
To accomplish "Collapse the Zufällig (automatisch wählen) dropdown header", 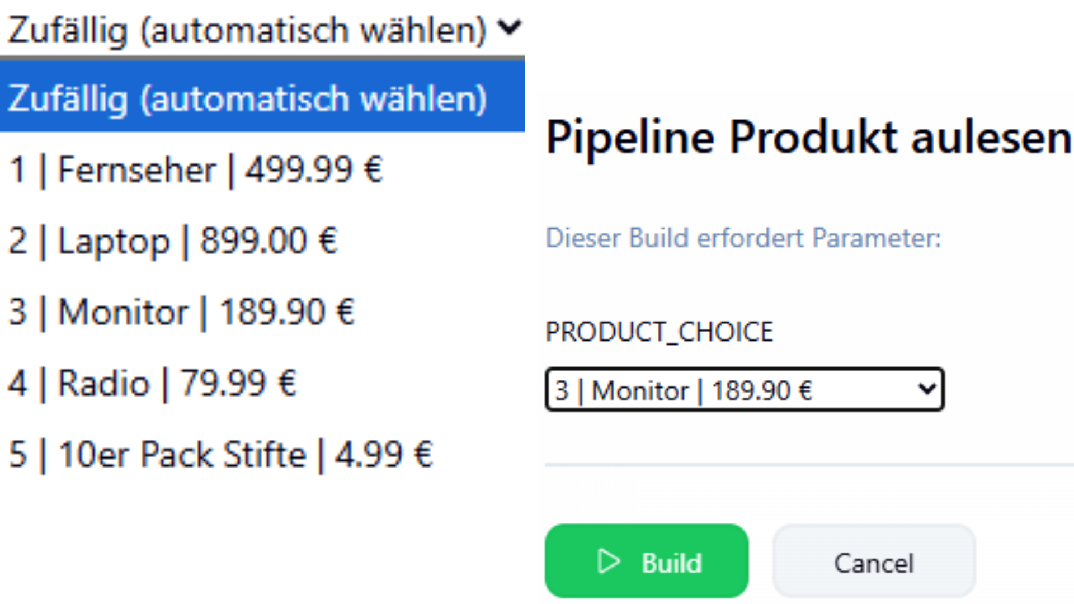I will (246, 30).
